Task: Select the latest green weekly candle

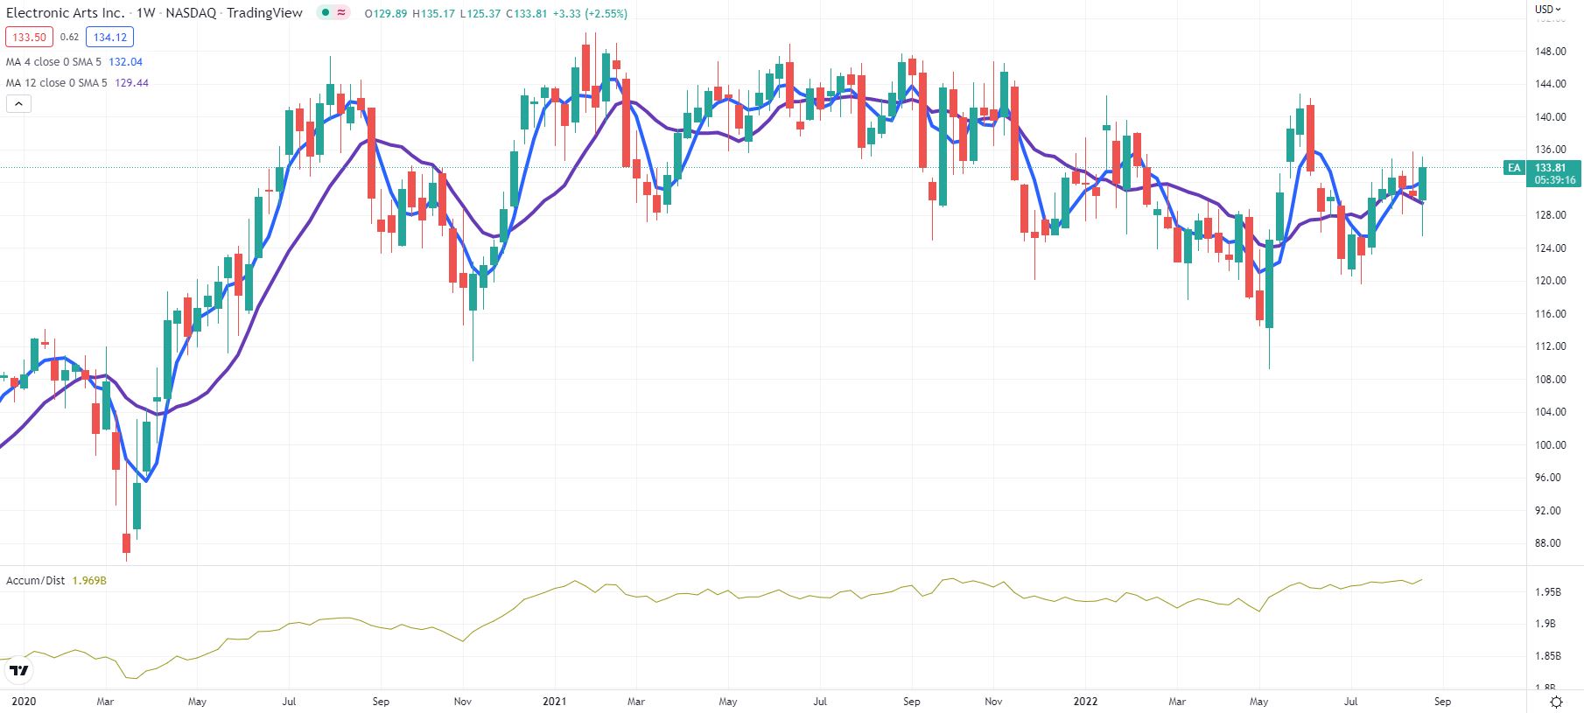Action: 1423,184
